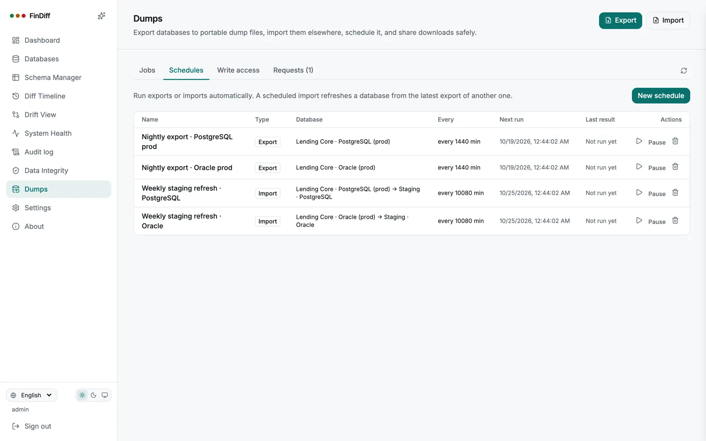Run Nightly export Oracle prod now
The image size is (706, 441).
coord(639,167)
